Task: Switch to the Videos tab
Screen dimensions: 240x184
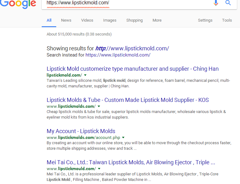Action: [x=87, y=20]
